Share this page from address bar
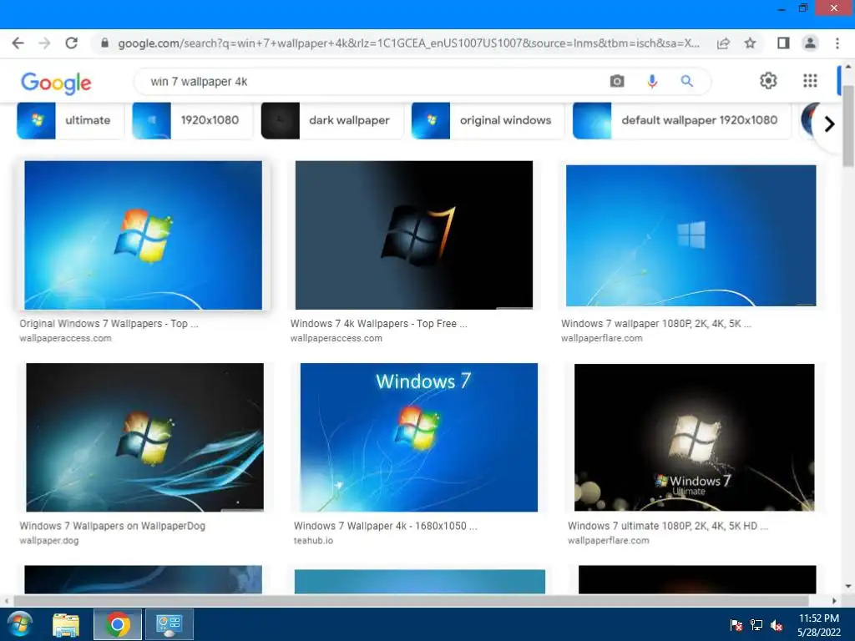This screenshot has height=641, width=855. 724,43
